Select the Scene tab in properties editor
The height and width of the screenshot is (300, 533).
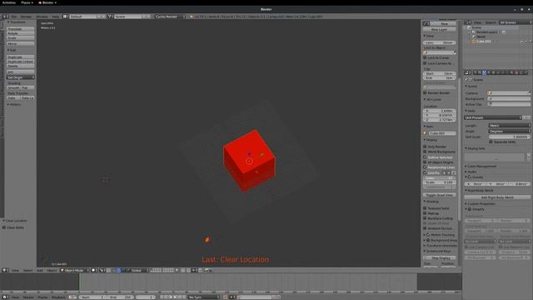pyautogui.click(x=485, y=72)
